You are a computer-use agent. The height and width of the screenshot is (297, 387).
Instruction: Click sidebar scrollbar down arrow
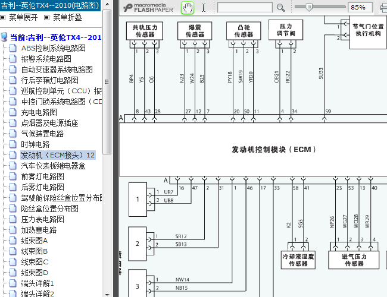pos(107,294)
